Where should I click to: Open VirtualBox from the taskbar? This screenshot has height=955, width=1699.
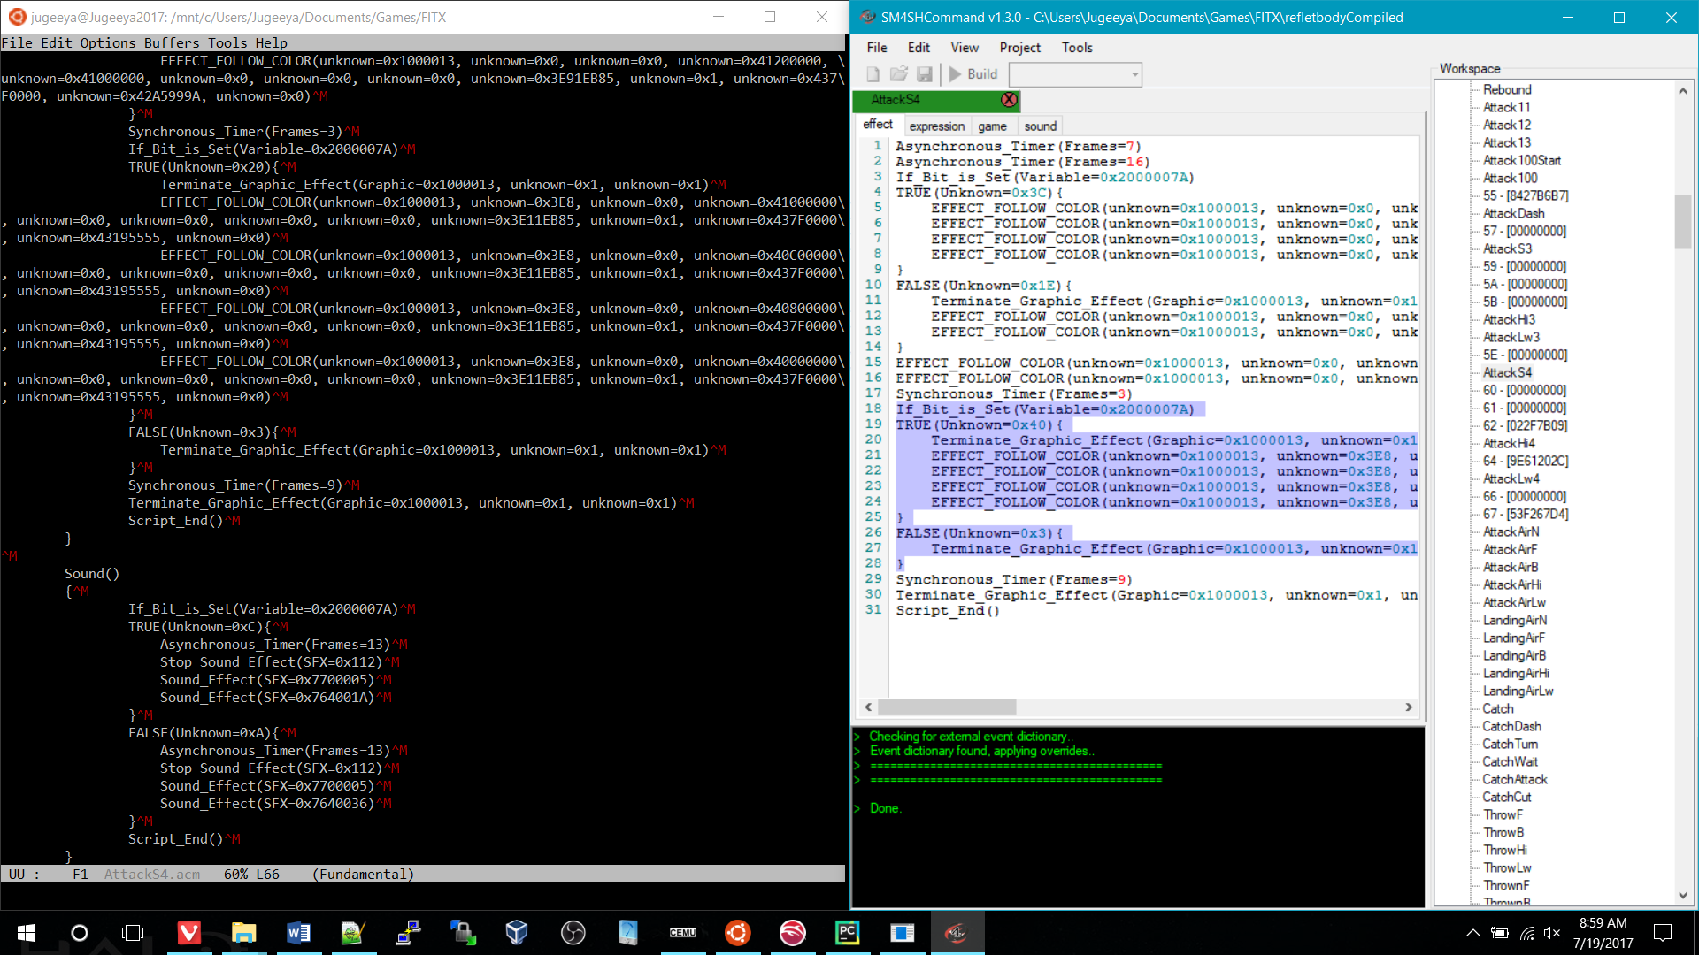click(x=518, y=933)
